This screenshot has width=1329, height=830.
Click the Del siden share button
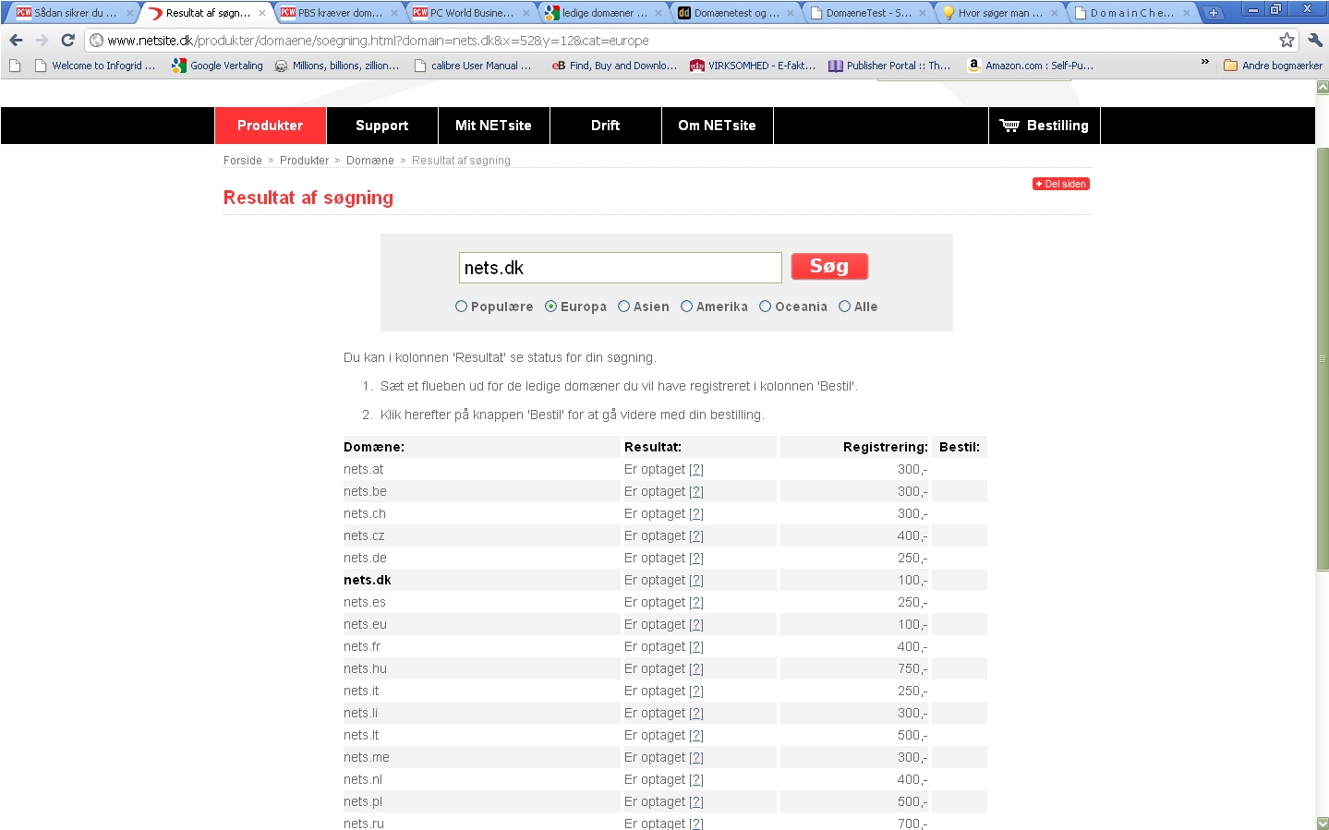click(x=1060, y=184)
